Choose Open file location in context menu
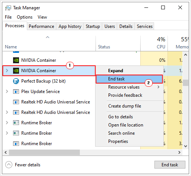Image resolution: width=191 pixels, height=176 pixels. pyautogui.click(x=129, y=125)
